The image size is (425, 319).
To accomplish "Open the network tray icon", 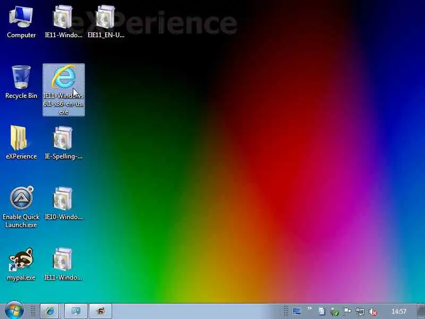I will pyautogui.click(x=360, y=312).
